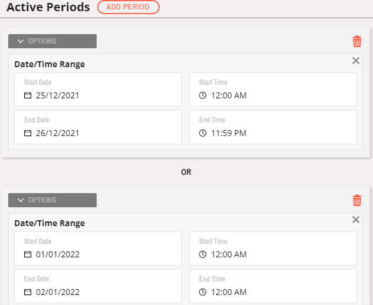
Task: Remove first Date/Time Range with X icon
Action: coord(356,61)
